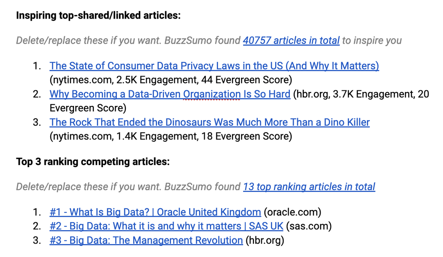Viewport: 443px width, 257px height.
Task: Click the italic "to inspire you" text
Action: pyautogui.click(x=372, y=41)
